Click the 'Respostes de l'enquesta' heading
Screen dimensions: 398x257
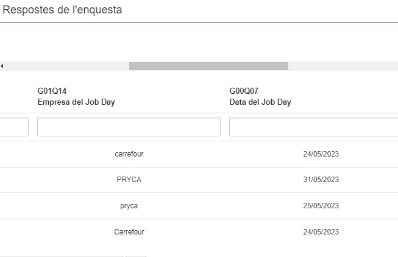pyautogui.click(x=62, y=10)
